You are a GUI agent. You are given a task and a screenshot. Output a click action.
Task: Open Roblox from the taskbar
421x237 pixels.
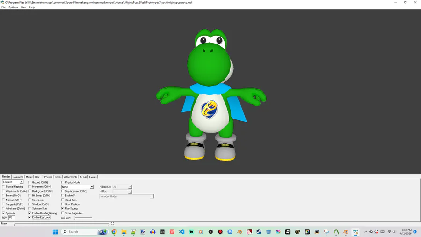tap(288, 232)
